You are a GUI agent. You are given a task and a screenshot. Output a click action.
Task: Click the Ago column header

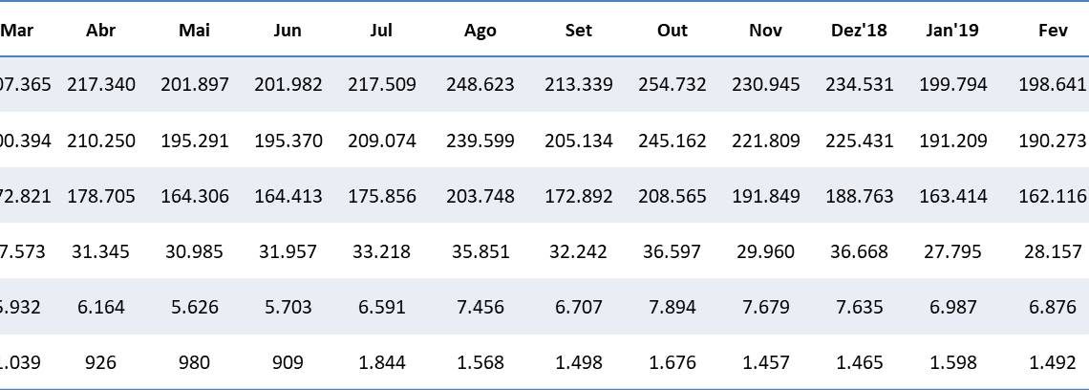point(480,30)
